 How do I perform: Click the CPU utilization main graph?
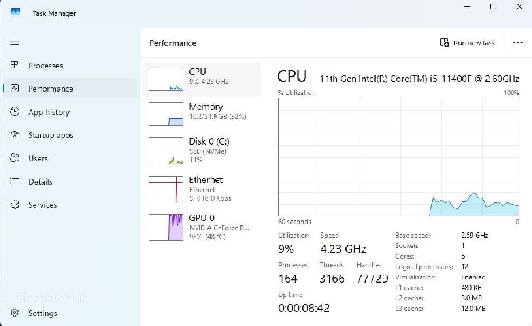(399, 157)
